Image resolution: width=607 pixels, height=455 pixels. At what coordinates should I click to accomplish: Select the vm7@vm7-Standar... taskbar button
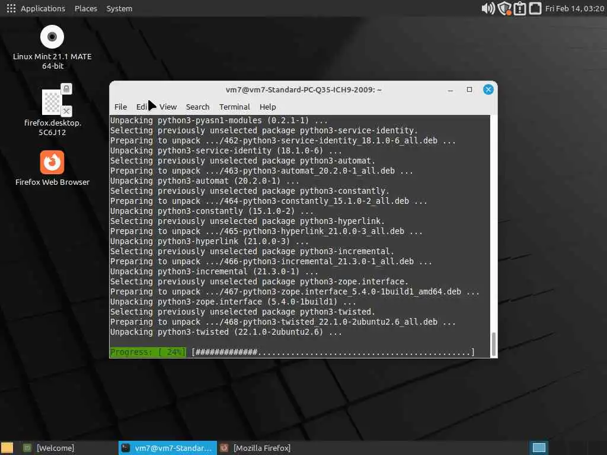(168, 448)
